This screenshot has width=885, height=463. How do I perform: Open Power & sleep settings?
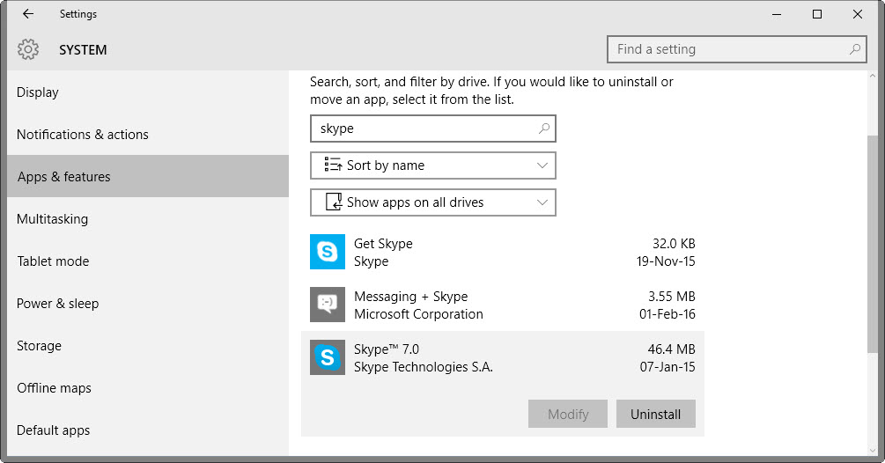tap(148, 304)
